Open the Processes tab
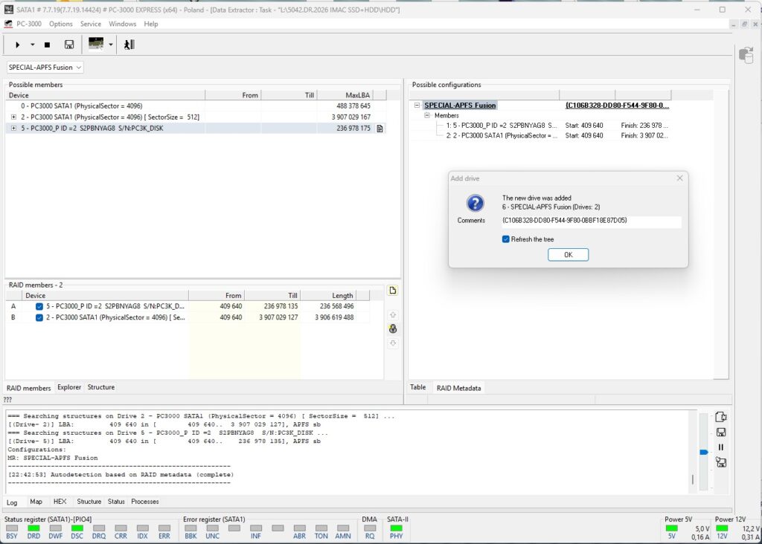762x544 pixels. tap(145, 502)
